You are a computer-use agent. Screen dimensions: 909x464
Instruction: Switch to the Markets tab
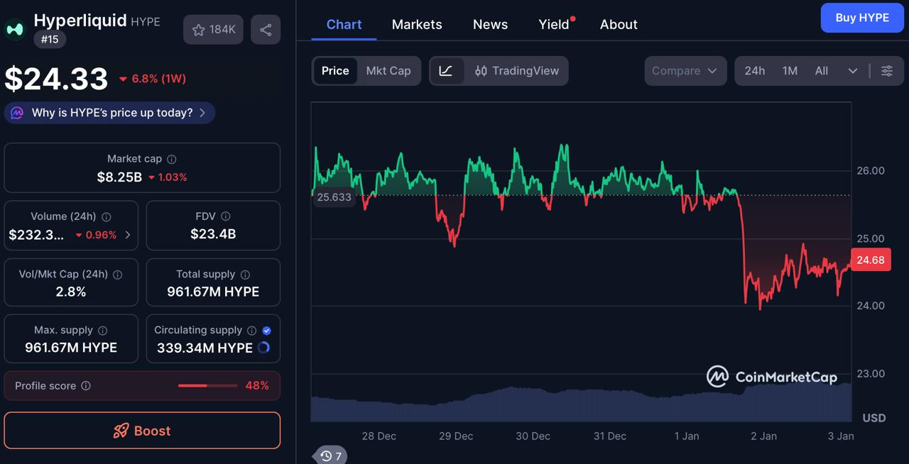click(417, 24)
